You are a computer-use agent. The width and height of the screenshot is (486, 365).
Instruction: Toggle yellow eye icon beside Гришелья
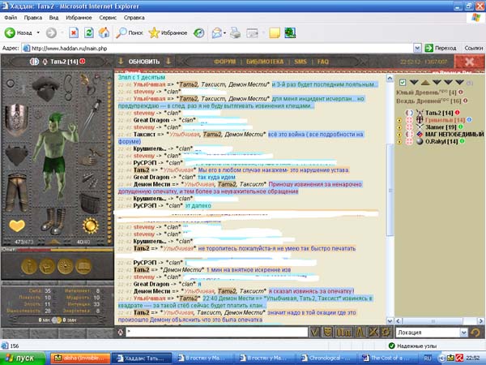tap(399, 120)
